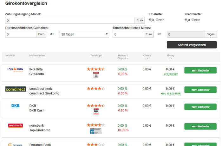Click the norisbank star rating
The width and height of the screenshot is (222, 146).
pyautogui.click(x=96, y=125)
